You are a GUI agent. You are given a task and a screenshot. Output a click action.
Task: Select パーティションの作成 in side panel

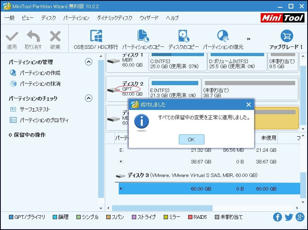(x=40, y=73)
